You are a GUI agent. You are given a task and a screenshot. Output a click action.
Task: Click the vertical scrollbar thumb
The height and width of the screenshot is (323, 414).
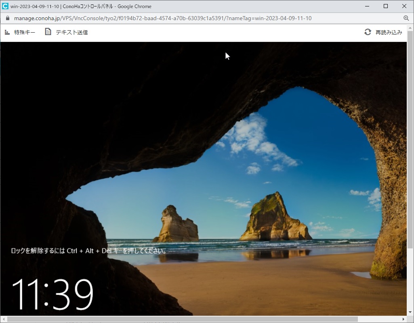pyautogui.click(x=410, y=139)
